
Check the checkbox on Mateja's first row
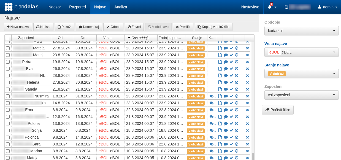click(8, 48)
